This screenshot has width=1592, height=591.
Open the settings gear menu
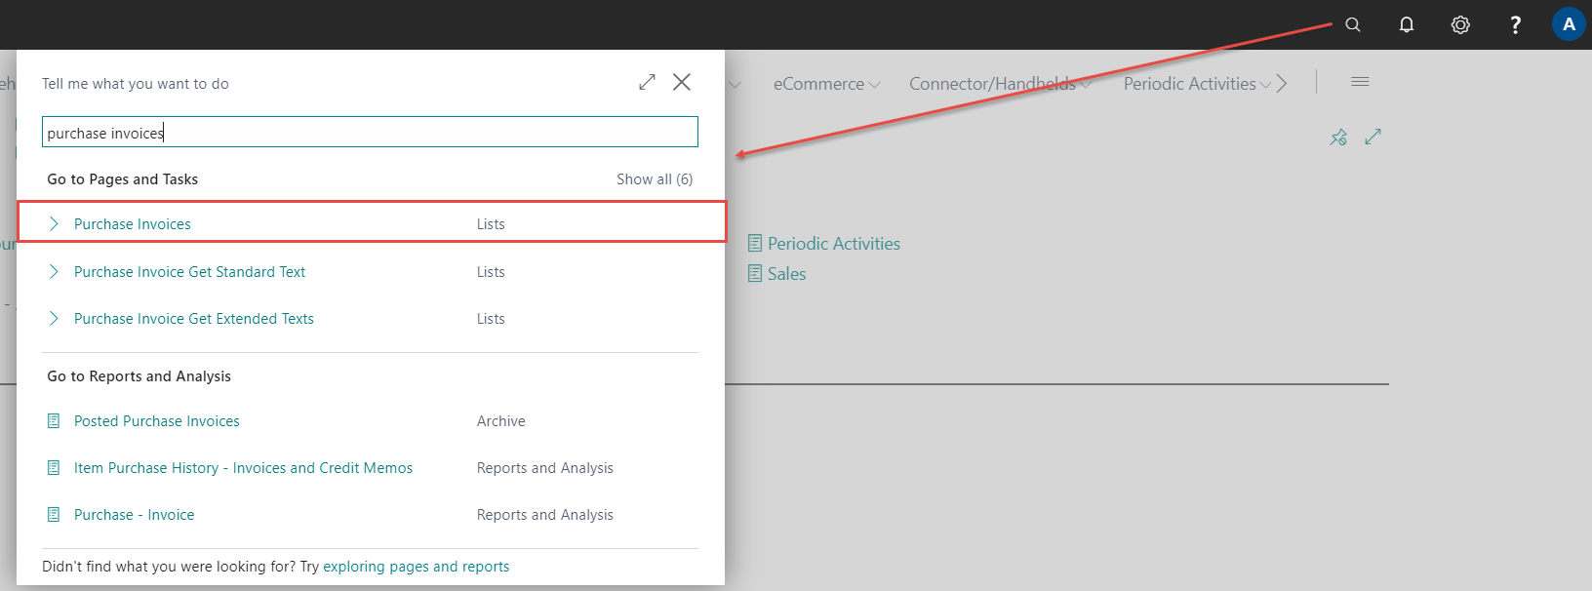coord(1459,25)
